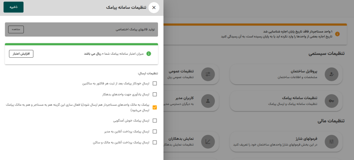Click the green info icon beside the SMS credit text

(149, 54)
